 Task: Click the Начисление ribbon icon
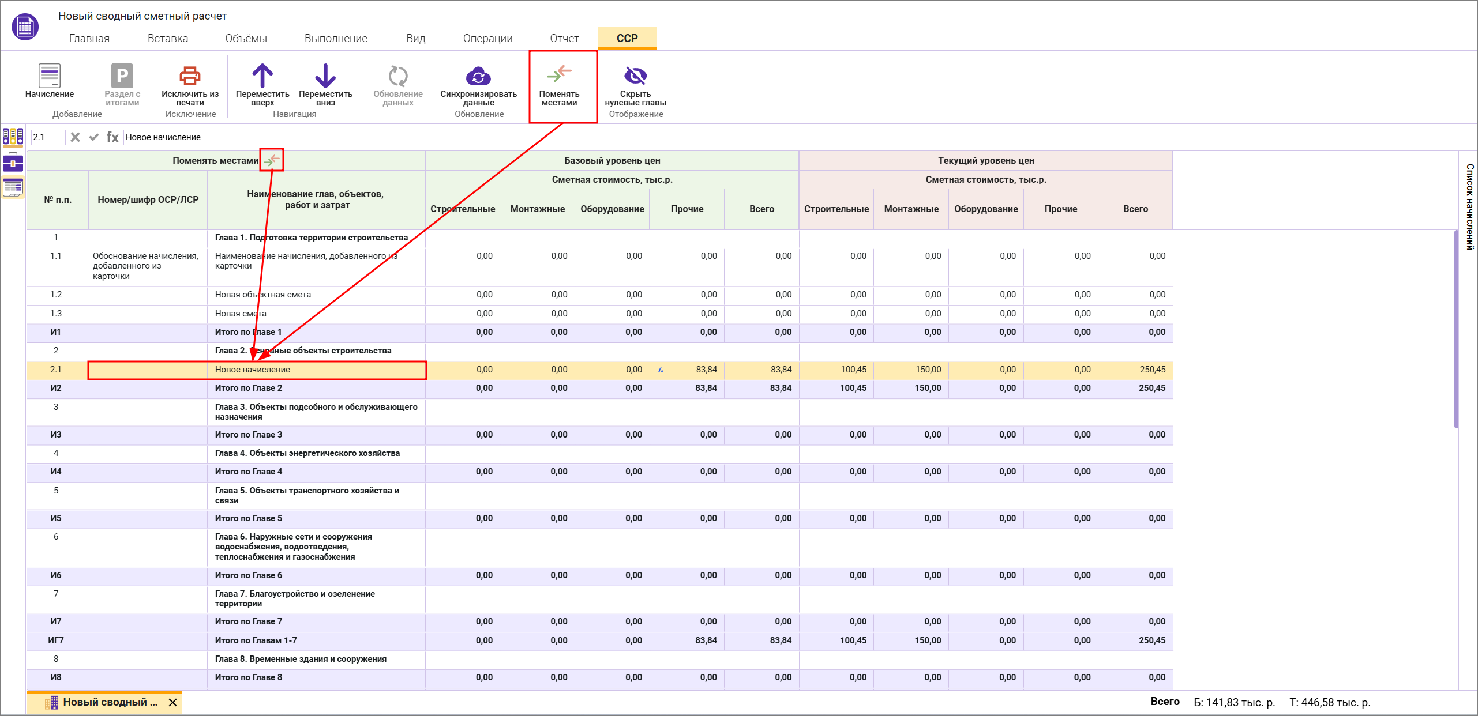coord(50,76)
